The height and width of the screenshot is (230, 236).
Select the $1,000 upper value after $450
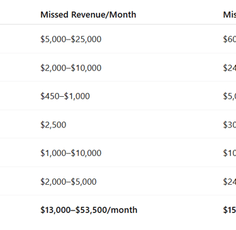coord(77,96)
